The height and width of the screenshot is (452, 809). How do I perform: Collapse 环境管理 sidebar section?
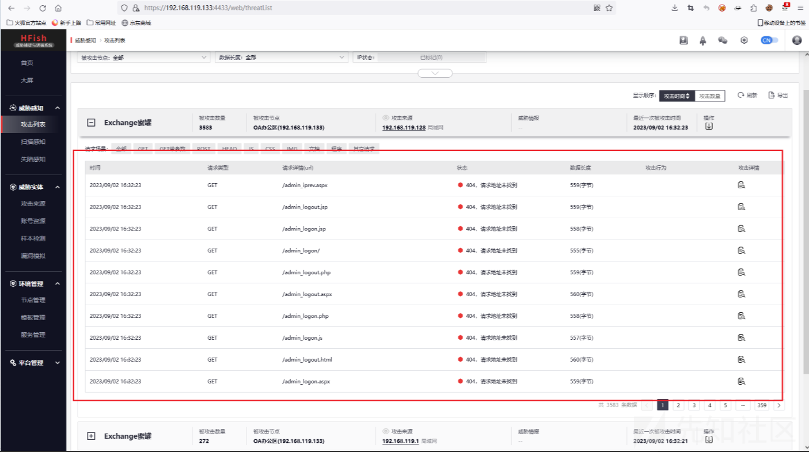click(57, 284)
